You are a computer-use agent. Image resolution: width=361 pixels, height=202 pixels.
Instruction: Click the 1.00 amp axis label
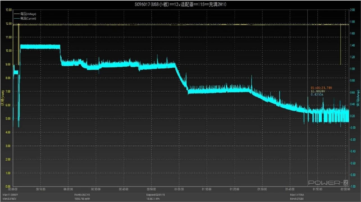coord(353,69)
